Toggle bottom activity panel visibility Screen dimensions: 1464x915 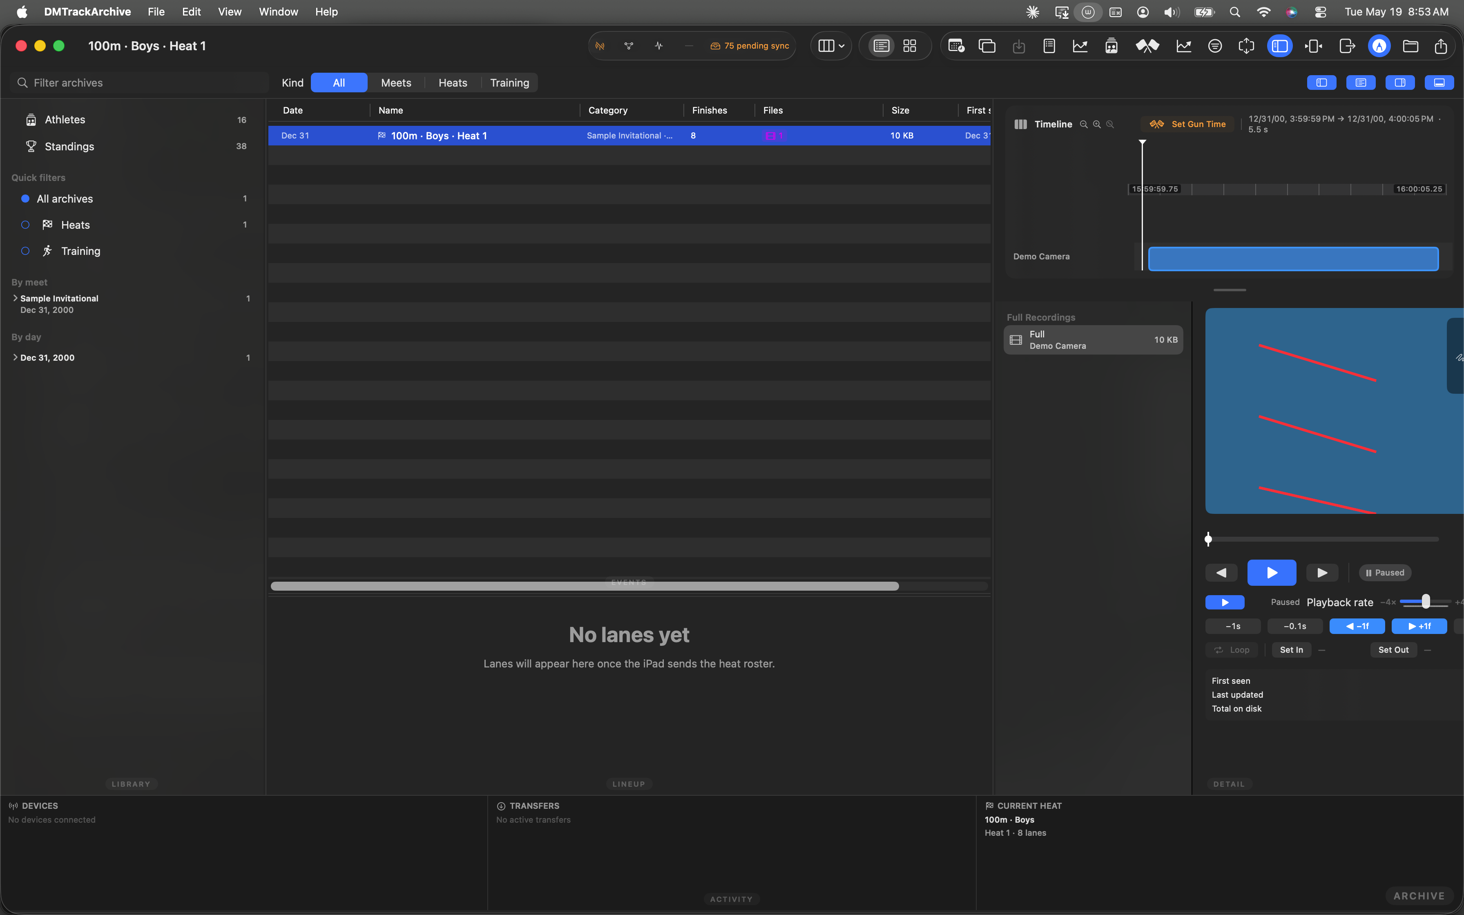(1439, 83)
